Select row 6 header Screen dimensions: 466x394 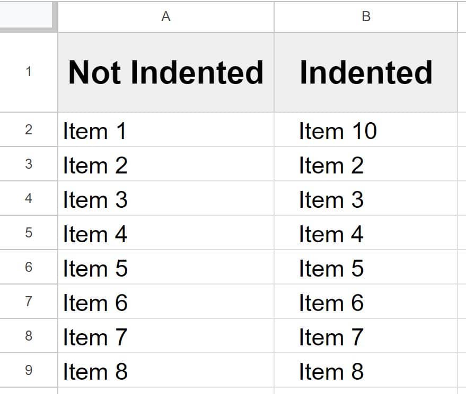[28, 268]
